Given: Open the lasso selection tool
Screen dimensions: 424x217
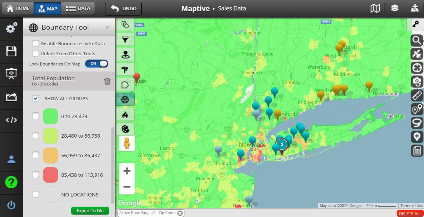Looking at the screenshot, I should 417,123.
